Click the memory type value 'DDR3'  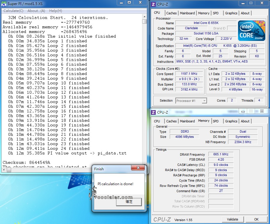[185, 131]
